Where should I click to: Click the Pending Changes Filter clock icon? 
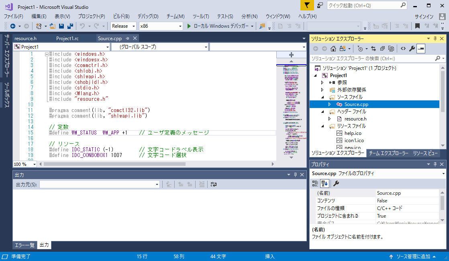tap(360, 49)
